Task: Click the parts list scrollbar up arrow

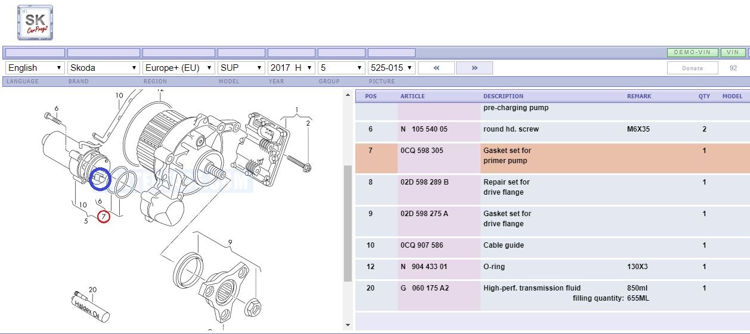Action: (x=348, y=94)
